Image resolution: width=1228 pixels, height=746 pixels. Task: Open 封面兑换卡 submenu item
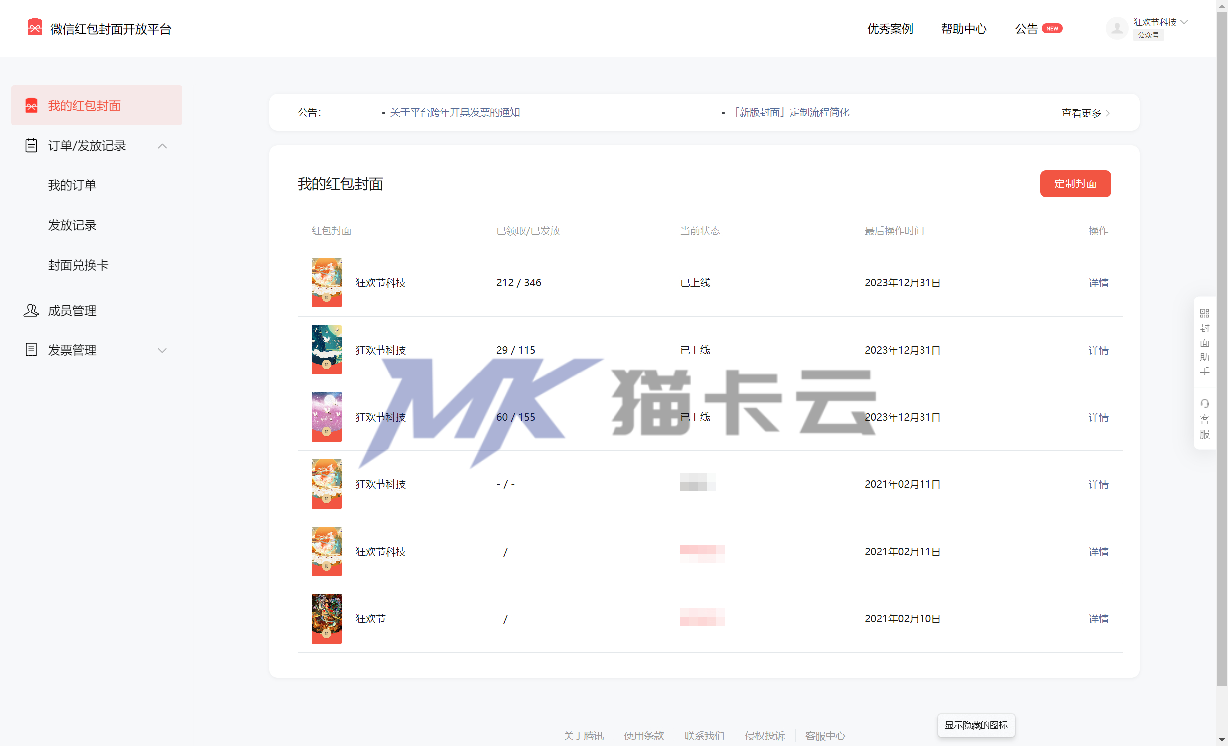(x=78, y=265)
